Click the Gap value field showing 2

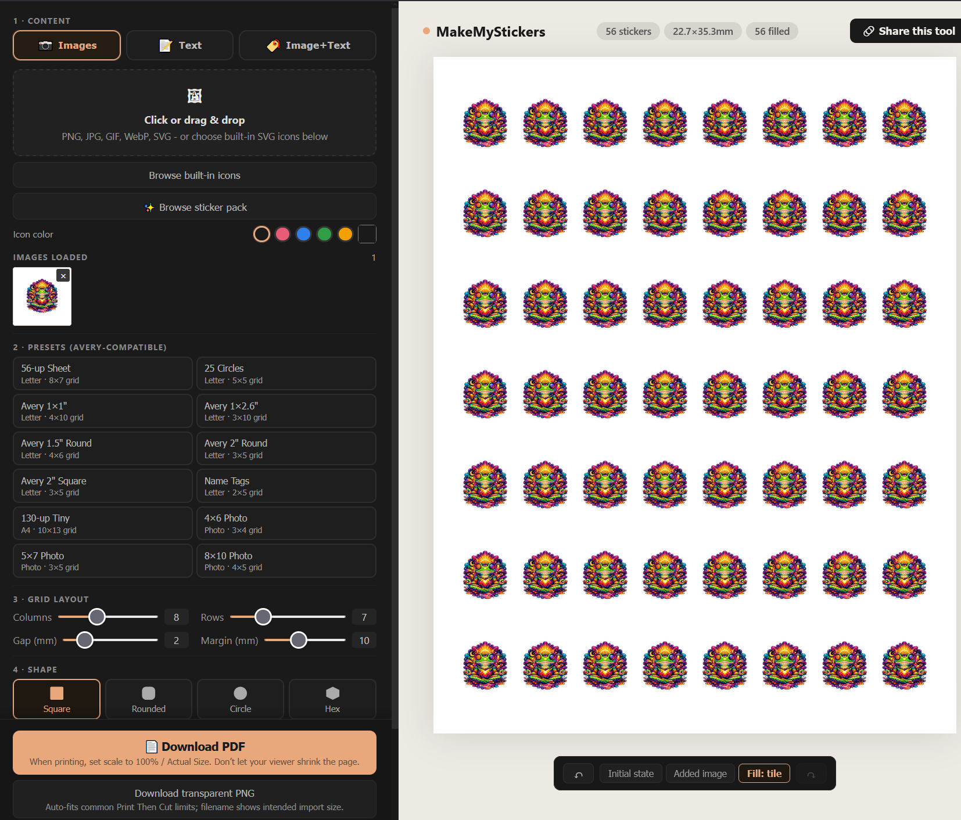click(x=177, y=641)
